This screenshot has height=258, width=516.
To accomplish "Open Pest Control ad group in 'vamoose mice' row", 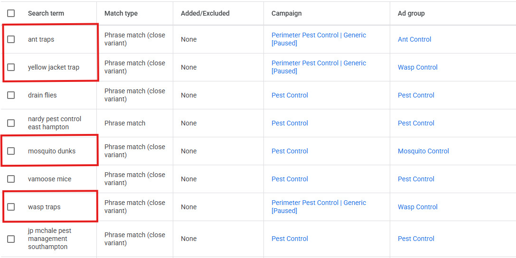I will tap(416, 179).
